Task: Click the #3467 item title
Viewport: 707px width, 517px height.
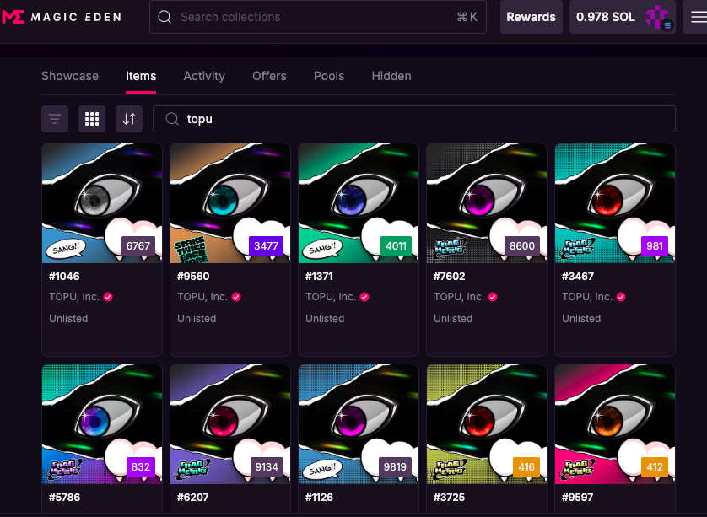Action: pyautogui.click(x=578, y=277)
